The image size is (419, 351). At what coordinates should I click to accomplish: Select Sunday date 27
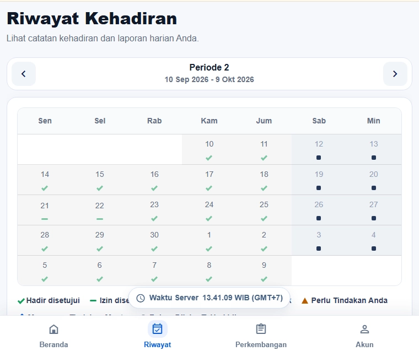[x=374, y=210]
